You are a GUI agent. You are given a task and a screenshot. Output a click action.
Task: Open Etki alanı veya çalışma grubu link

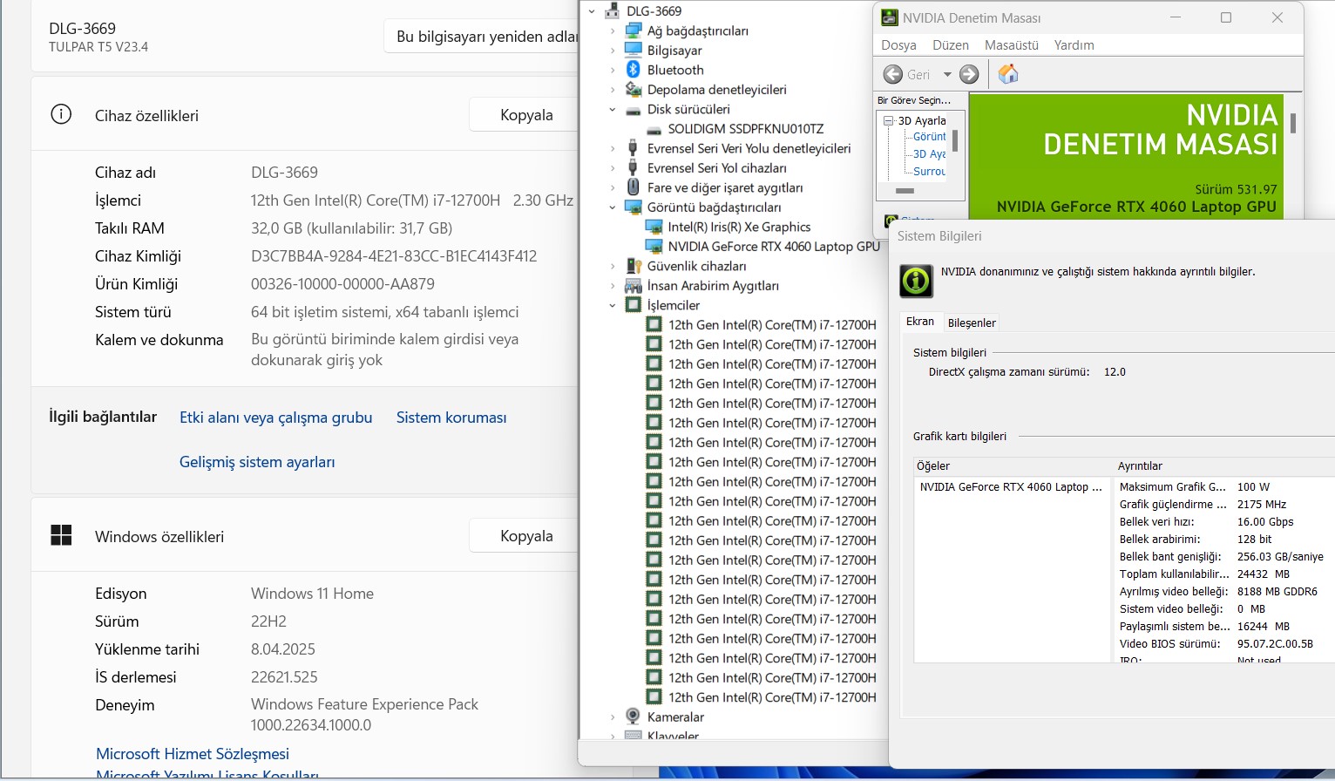tap(275, 418)
